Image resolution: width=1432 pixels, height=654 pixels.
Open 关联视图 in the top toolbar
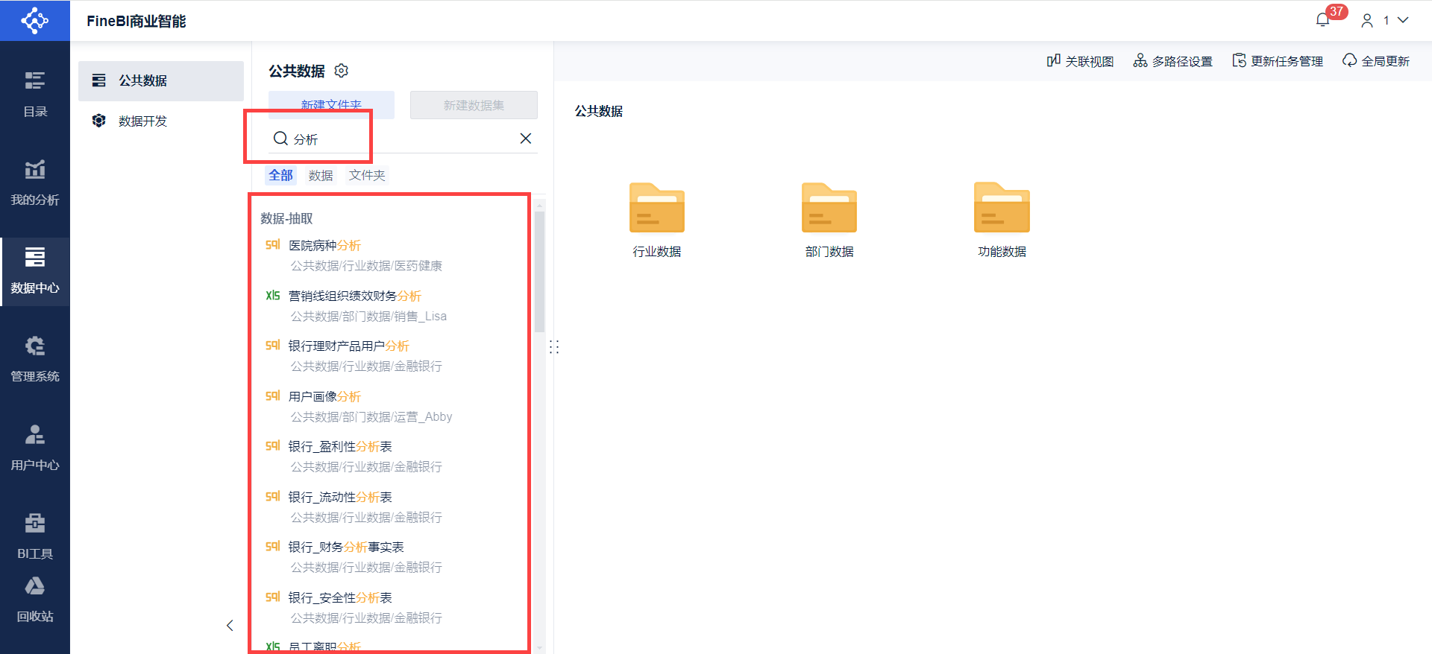tap(1080, 61)
